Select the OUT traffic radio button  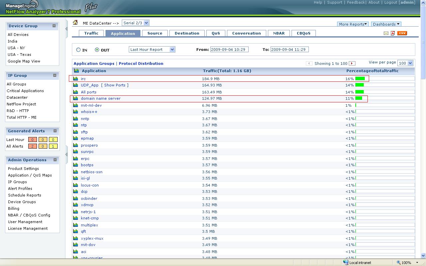point(97,50)
